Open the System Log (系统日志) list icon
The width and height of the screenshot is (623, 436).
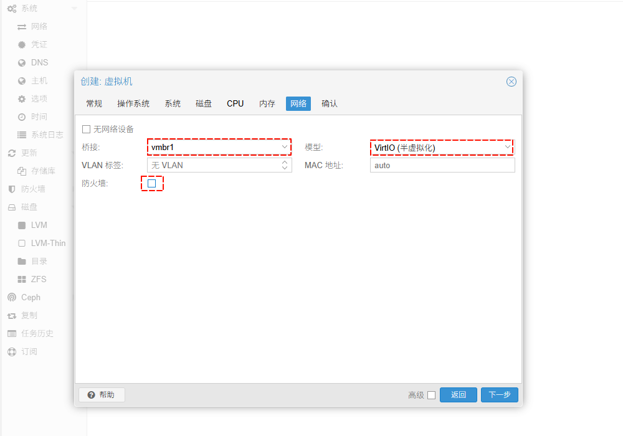tap(22, 135)
